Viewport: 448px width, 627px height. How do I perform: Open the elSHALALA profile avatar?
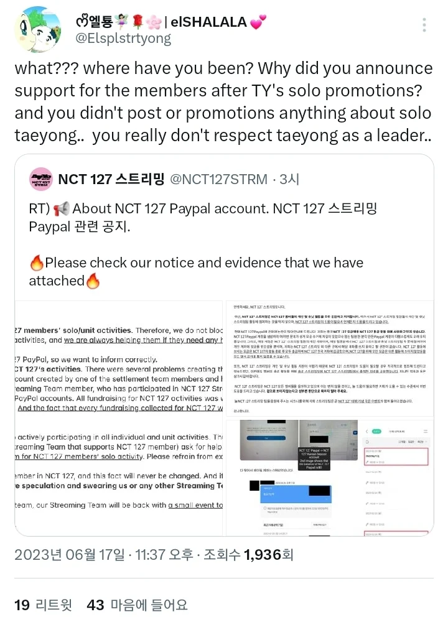point(37,29)
